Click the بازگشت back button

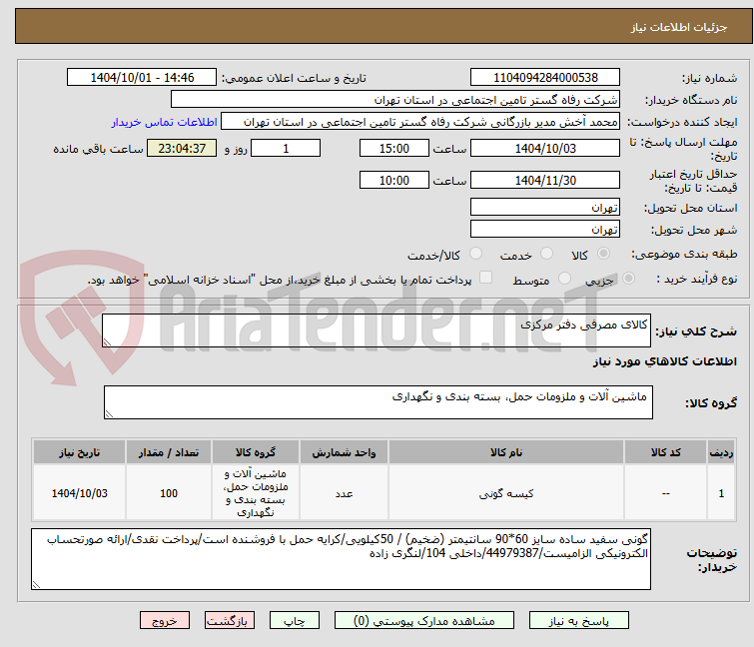[230, 621]
